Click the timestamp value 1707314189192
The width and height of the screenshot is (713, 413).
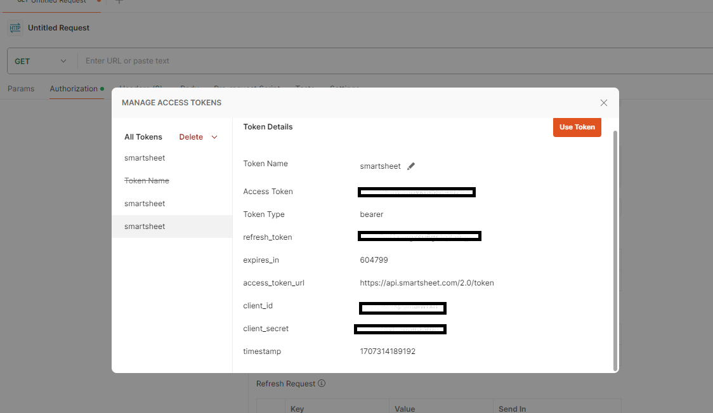point(388,351)
